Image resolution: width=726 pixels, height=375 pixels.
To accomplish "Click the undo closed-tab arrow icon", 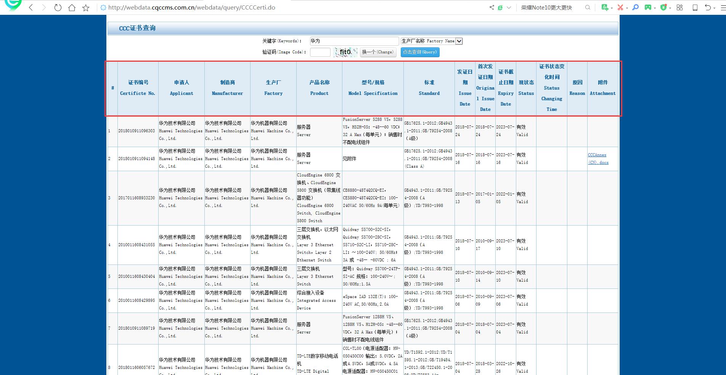I will pos(708,8).
